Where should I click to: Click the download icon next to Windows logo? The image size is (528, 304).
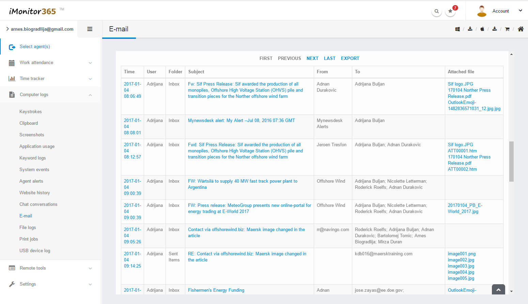pyautogui.click(x=470, y=29)
